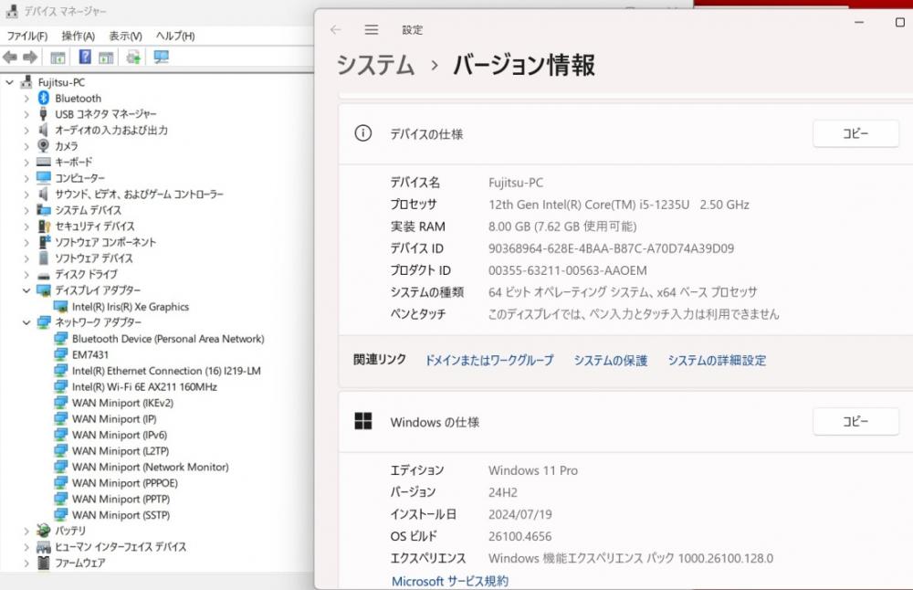The width and height of the screenshot is (913, 590).
Task: Expand USB コネクタ マネージャー category
Action: coord(26,115)
